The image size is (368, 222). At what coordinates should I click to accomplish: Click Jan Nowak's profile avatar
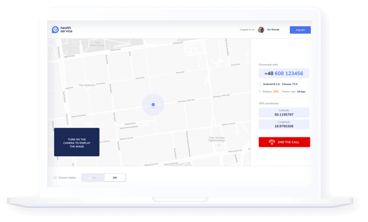pyautogui.click(x=261, y=29)
